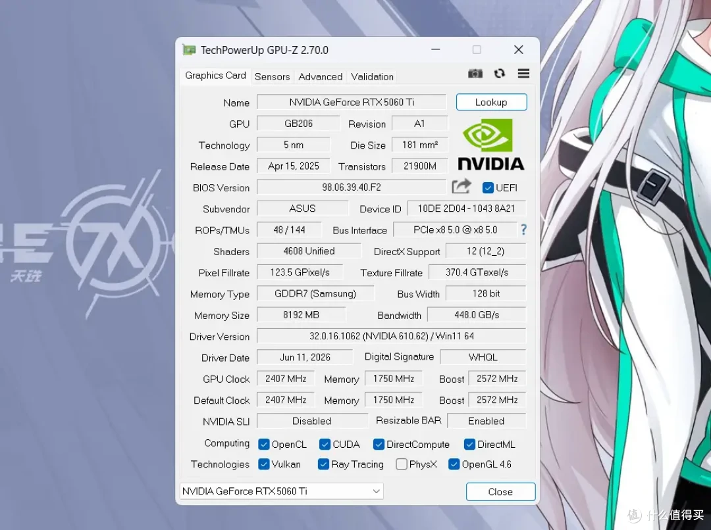
Task: Click the Subvendor value ASUS
Action: click(302, 208)
